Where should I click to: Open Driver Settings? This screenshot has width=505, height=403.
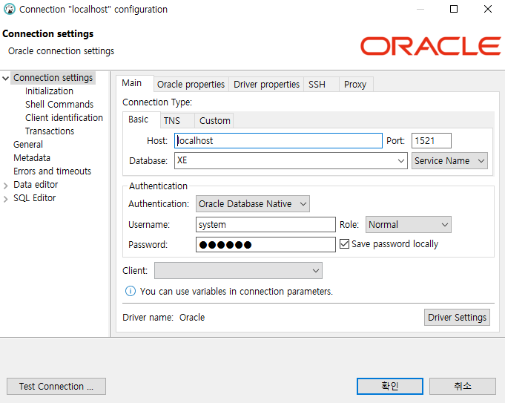(x=457, y=318)
